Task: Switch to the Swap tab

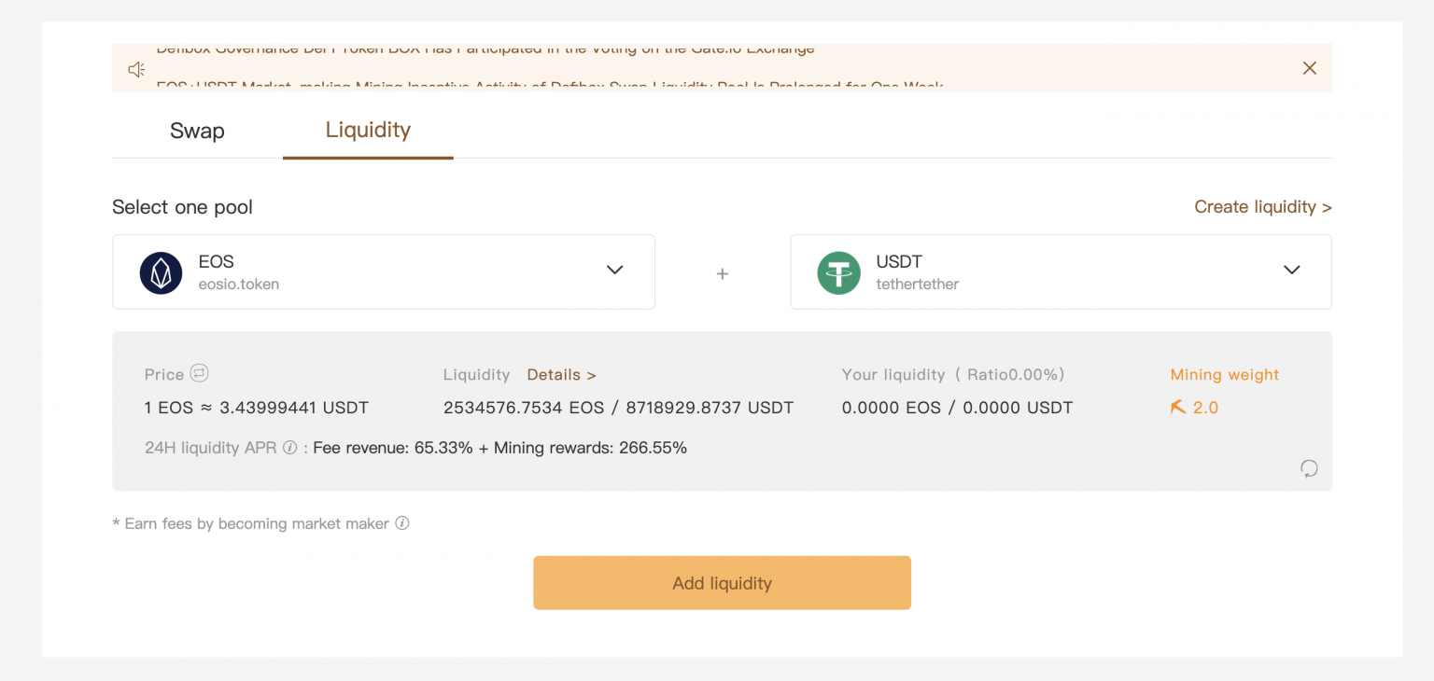Action: click(x=197, y=131)
